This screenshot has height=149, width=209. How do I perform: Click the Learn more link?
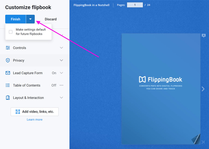pos(35,120)
